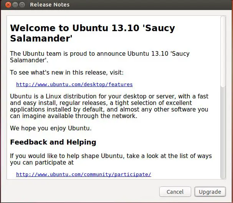Click the word 'Salamander' in the main heading
This screenshot has width=233, height=203.
coord(41,38)
